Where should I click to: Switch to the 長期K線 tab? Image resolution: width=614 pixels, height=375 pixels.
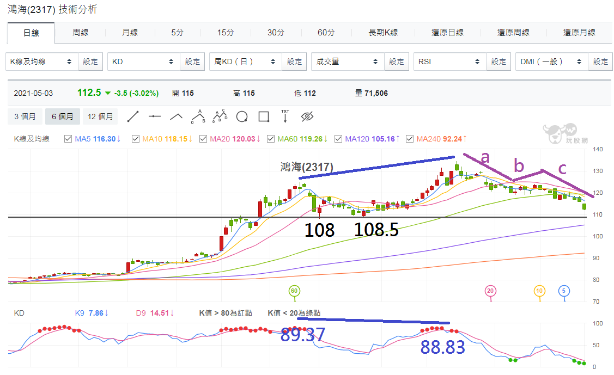[x=383, y=33]
